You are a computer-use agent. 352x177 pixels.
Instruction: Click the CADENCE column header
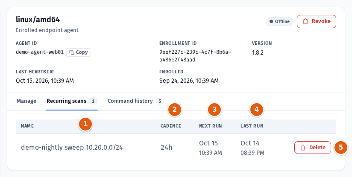(x=170, y=126)
